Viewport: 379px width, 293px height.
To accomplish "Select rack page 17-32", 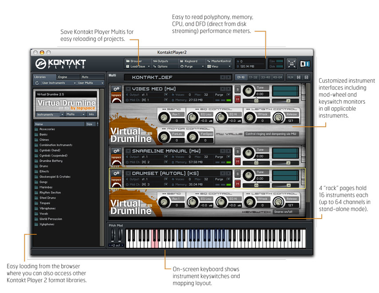I will coord(253,77).
